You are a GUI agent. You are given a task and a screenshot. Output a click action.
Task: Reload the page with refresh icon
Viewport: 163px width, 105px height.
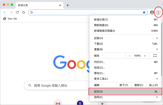(x=17, y=12)
